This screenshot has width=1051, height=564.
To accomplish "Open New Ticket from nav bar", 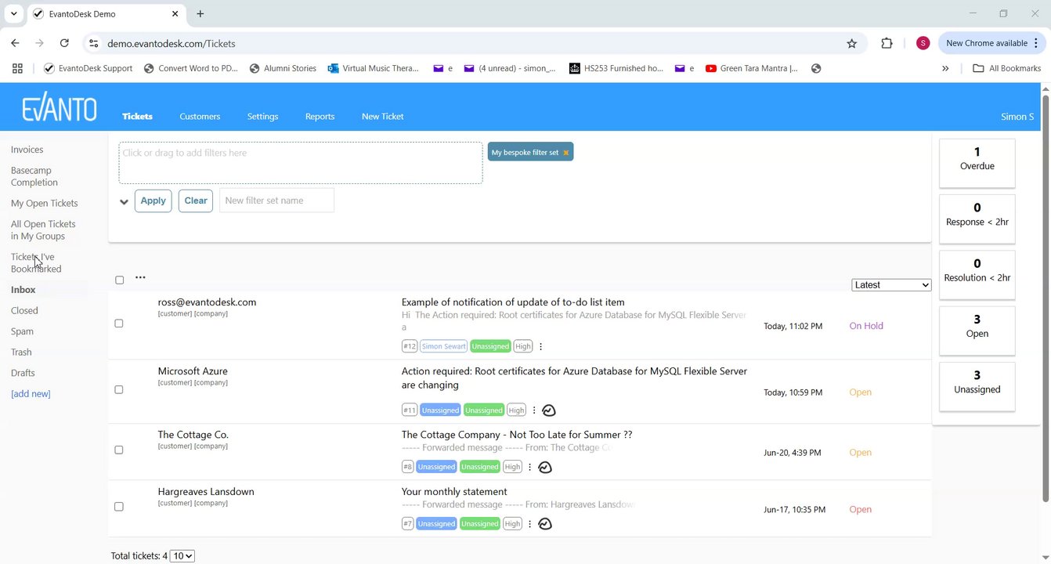I will [383, 117].
